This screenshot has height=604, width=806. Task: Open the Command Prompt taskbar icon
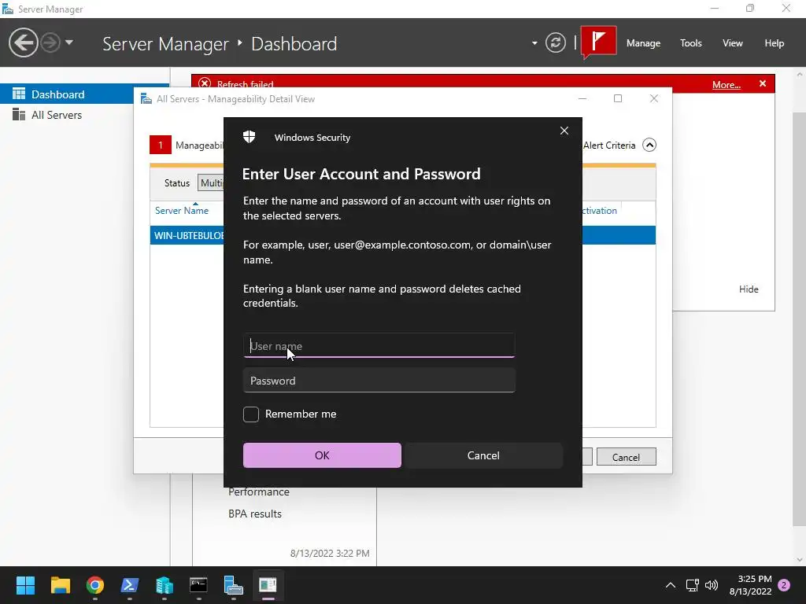tap(198, 584)
